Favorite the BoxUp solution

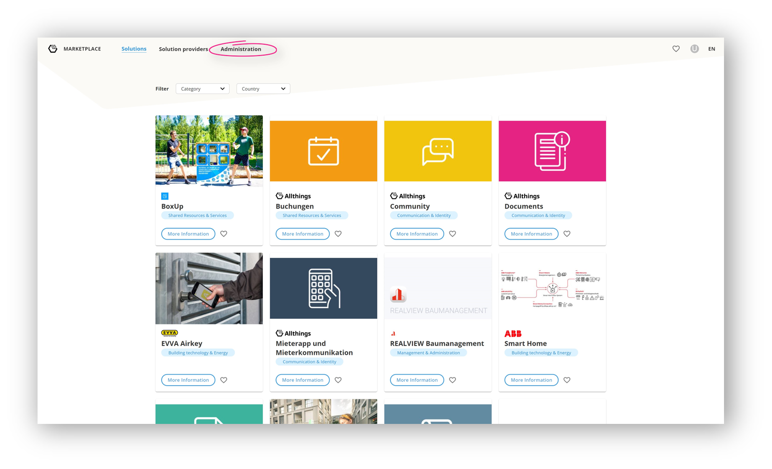coord(224,234)
